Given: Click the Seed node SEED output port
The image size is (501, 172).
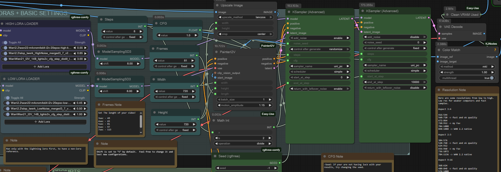Looking at the screenshot, I should point(280,163).
